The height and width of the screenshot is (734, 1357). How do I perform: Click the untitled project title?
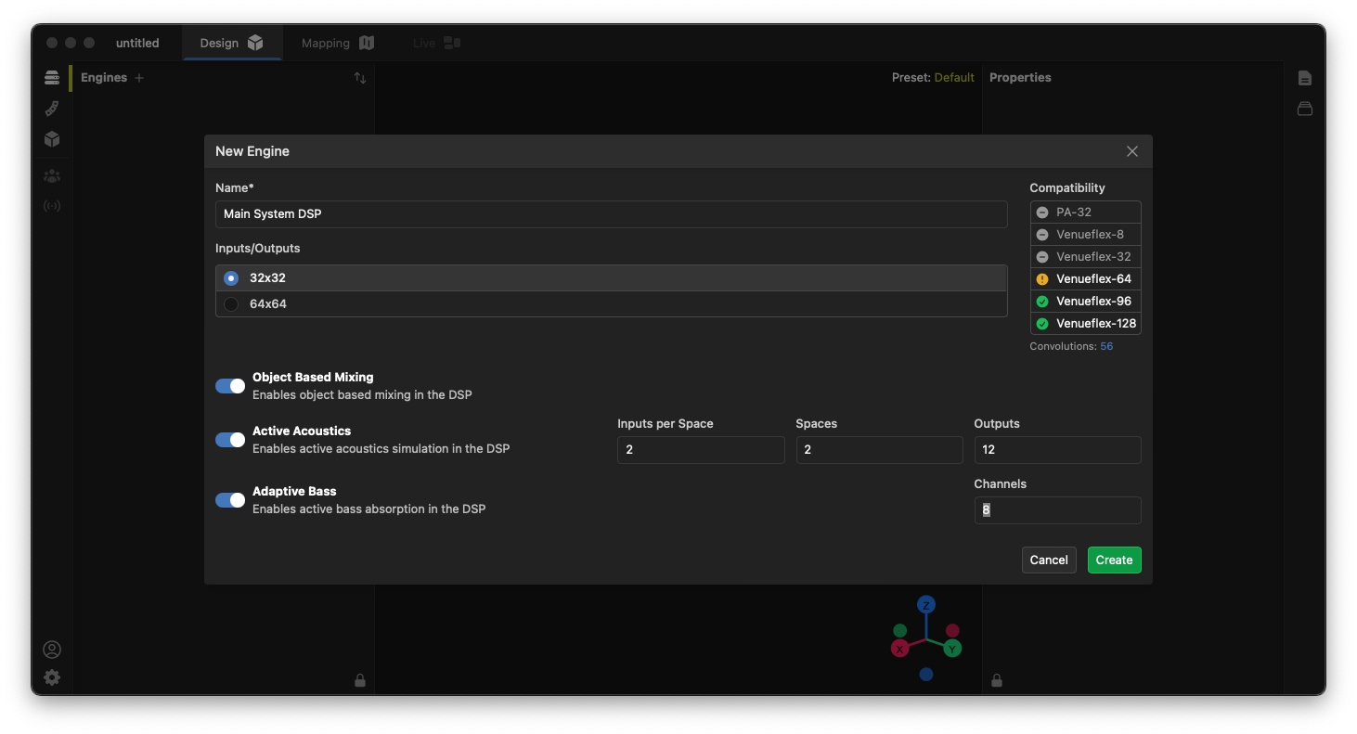click(137, 43)
